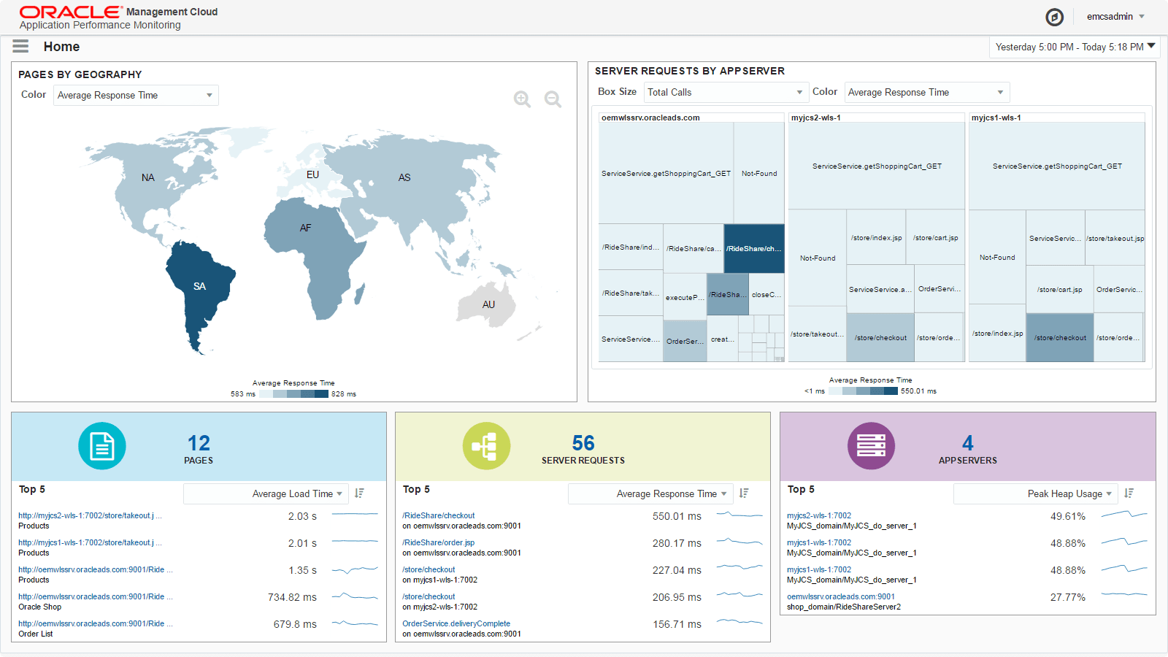
Task: Click the 734.82 ms load time value
Action: [292, 597]
